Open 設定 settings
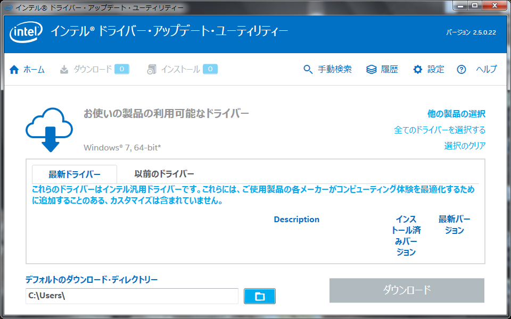511x319 pixels. pyautogui.click(x=436, y=69)
